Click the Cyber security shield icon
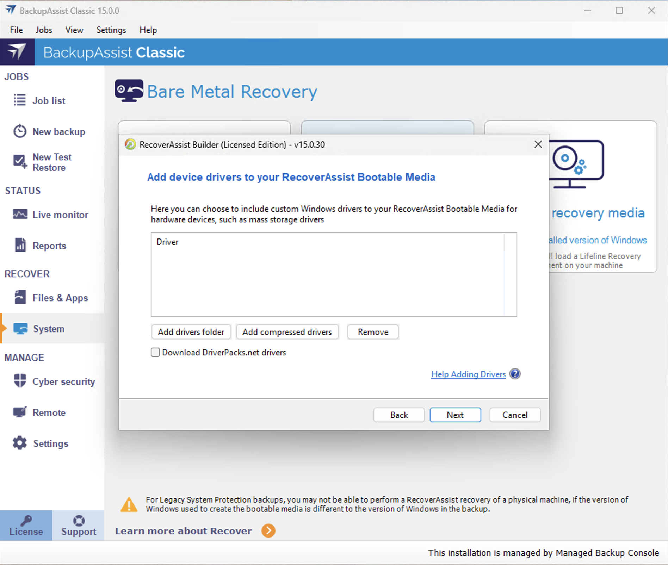This screenshot has width=668, height=565. coord(20,381)
